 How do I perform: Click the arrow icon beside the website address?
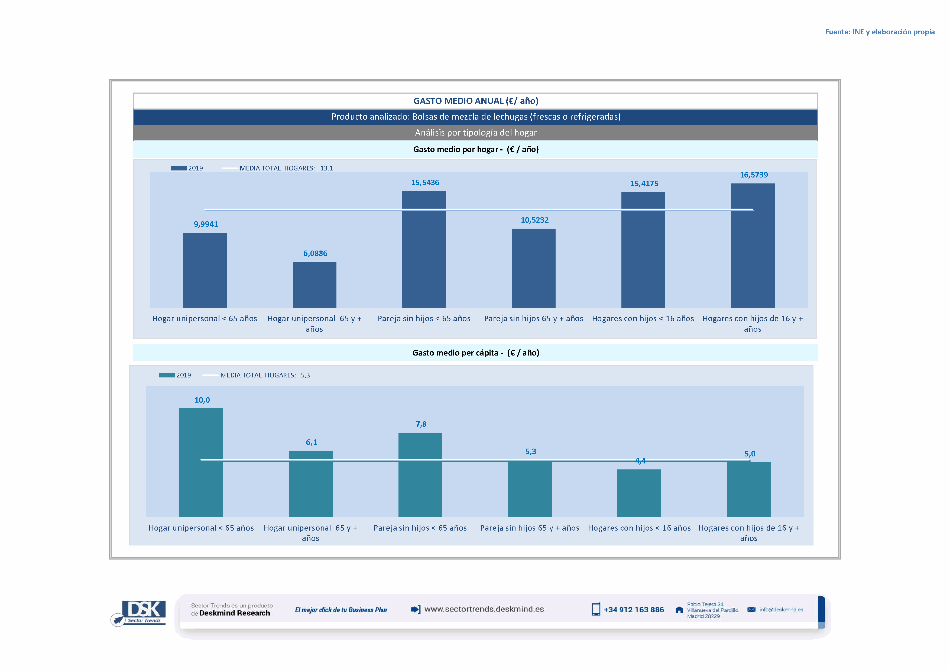tap(416, 609)
